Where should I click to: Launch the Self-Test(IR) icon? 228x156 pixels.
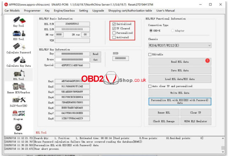[19, 101]
